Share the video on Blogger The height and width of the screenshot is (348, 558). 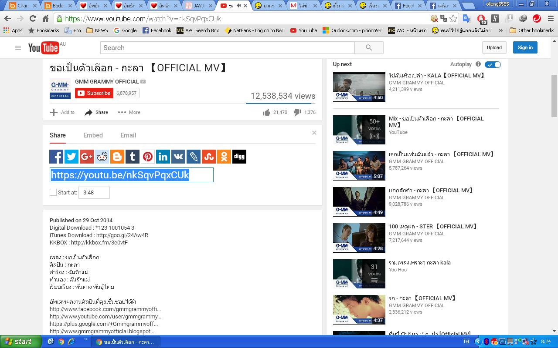pos(117,157)
